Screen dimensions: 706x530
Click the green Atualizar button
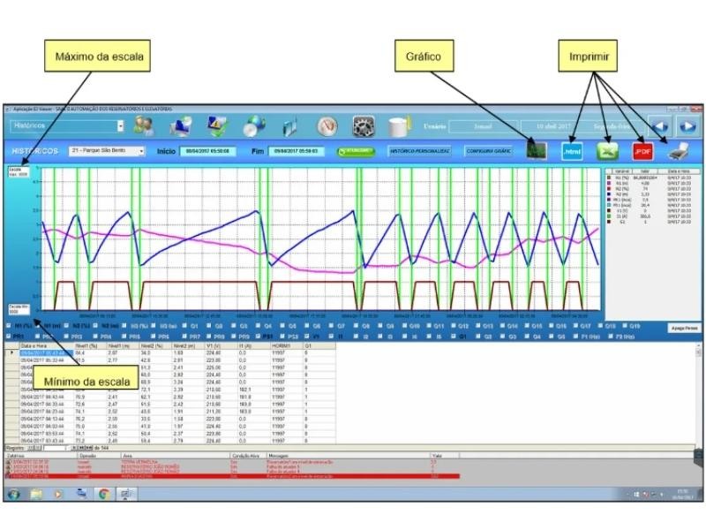click(x=356, y=151)
